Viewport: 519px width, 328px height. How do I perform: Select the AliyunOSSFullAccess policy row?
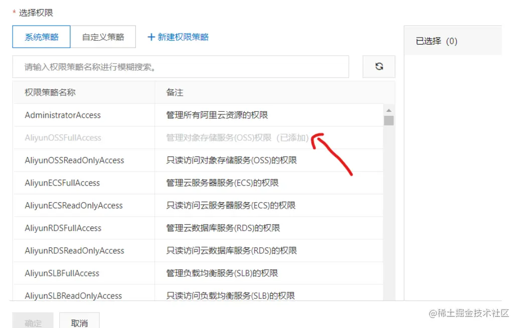(198, 137)
